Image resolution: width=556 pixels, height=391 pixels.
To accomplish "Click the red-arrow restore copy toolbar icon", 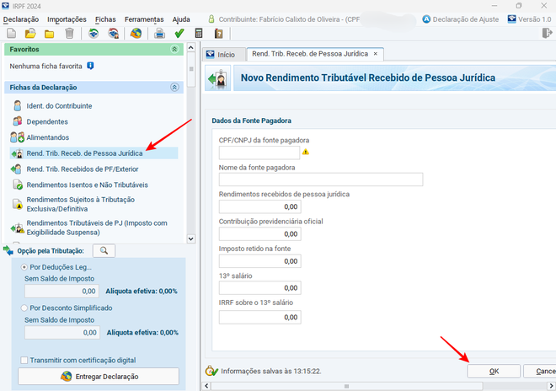I will point(113,34).
